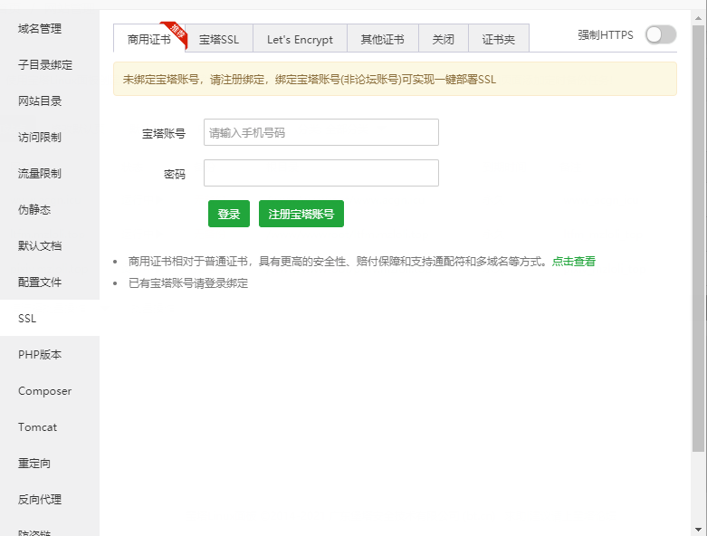The image size is (707, 536).
Task: Click the vertical scrollbar thumb
Action: coord(699,238)
